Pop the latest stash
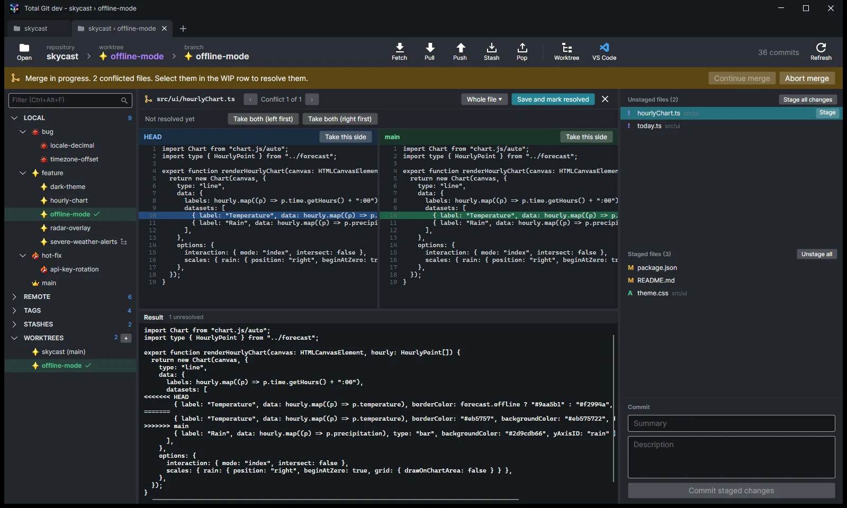 (x=522, y=52)
